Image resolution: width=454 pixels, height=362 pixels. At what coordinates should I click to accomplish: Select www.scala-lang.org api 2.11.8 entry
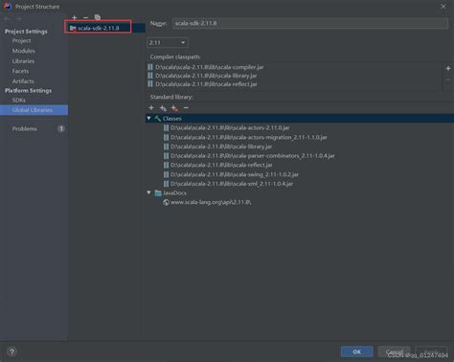(x=211, y=202)
